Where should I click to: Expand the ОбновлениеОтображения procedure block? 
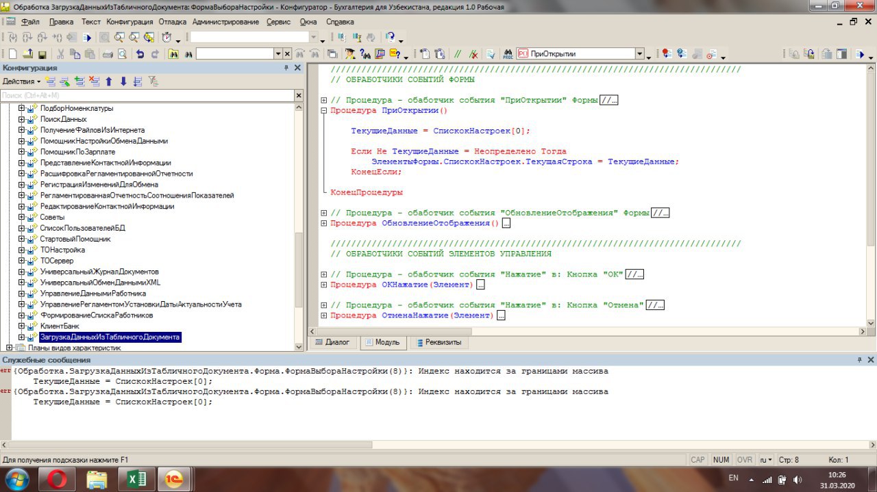pyautogui.click(x=324, y=223)
